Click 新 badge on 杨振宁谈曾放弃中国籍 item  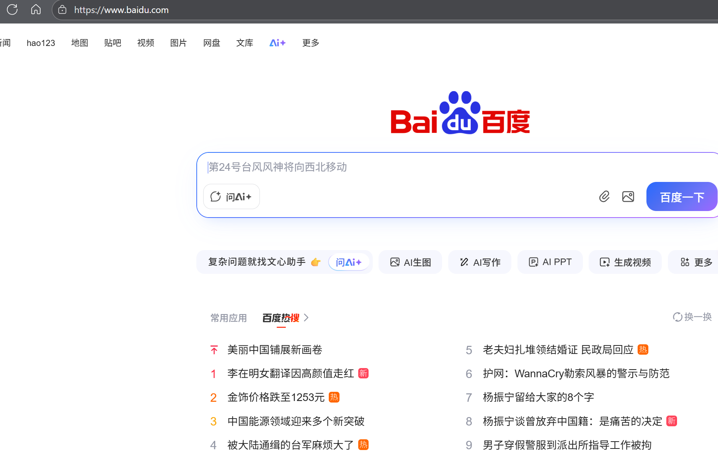click(672, 421)
